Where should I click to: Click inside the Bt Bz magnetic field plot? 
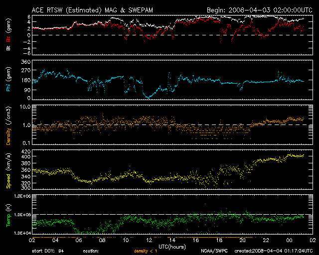click(172, 35)
